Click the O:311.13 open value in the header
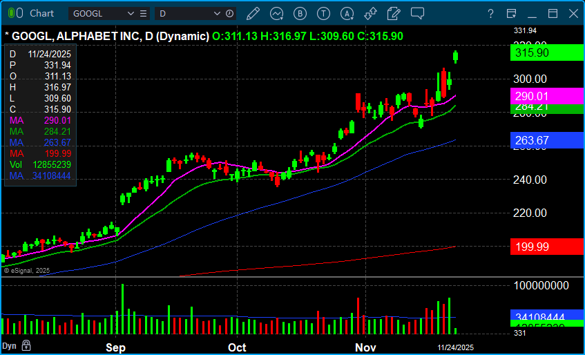 point(234,36)
